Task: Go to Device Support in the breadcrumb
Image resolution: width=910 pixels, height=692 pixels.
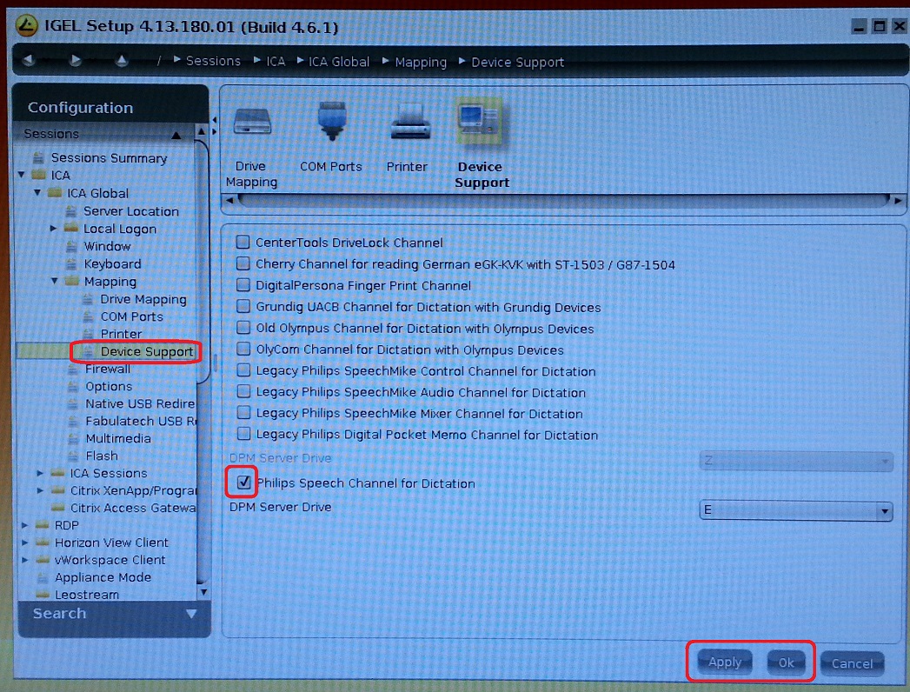Action: 517,62
